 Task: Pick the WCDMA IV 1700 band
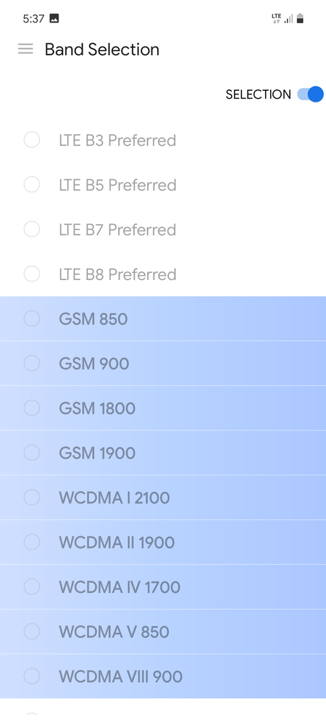(x=163, y=587)
